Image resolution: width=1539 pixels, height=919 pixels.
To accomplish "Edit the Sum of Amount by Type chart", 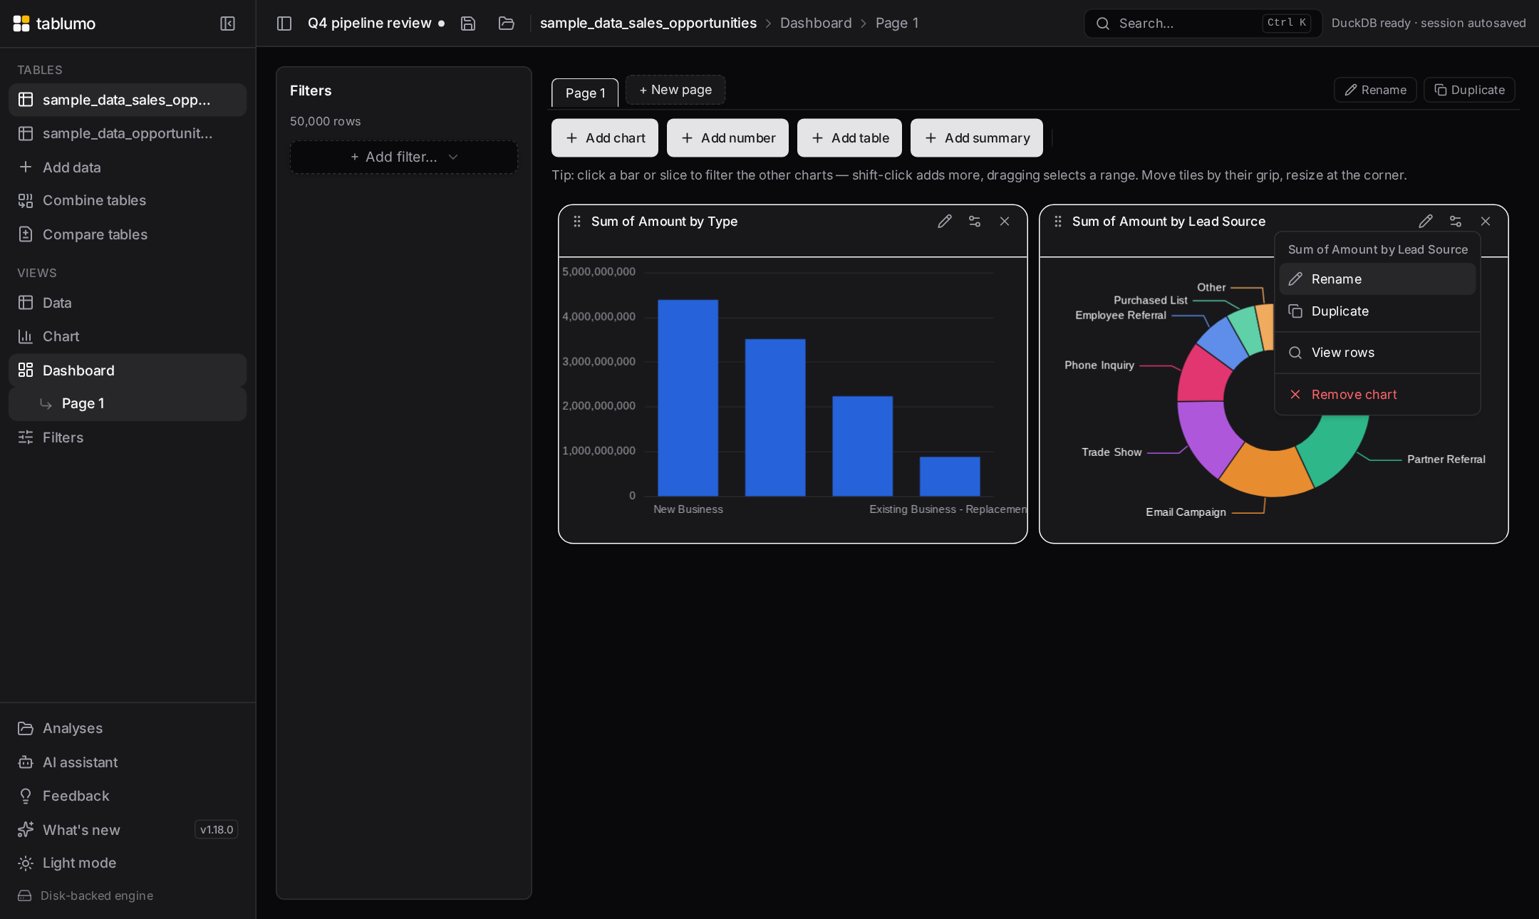I will pyautogui.click(x=945, y=222).
